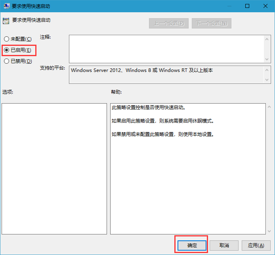Click the down arrow in the 注释 scrollbar
The height and width of the screenshot is (255, 275).
pyautogui.click(x=267, y=59)
